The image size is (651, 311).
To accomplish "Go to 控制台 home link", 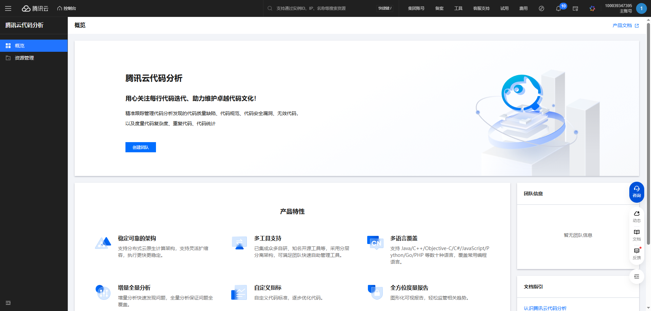I will [x=66, y=8].
